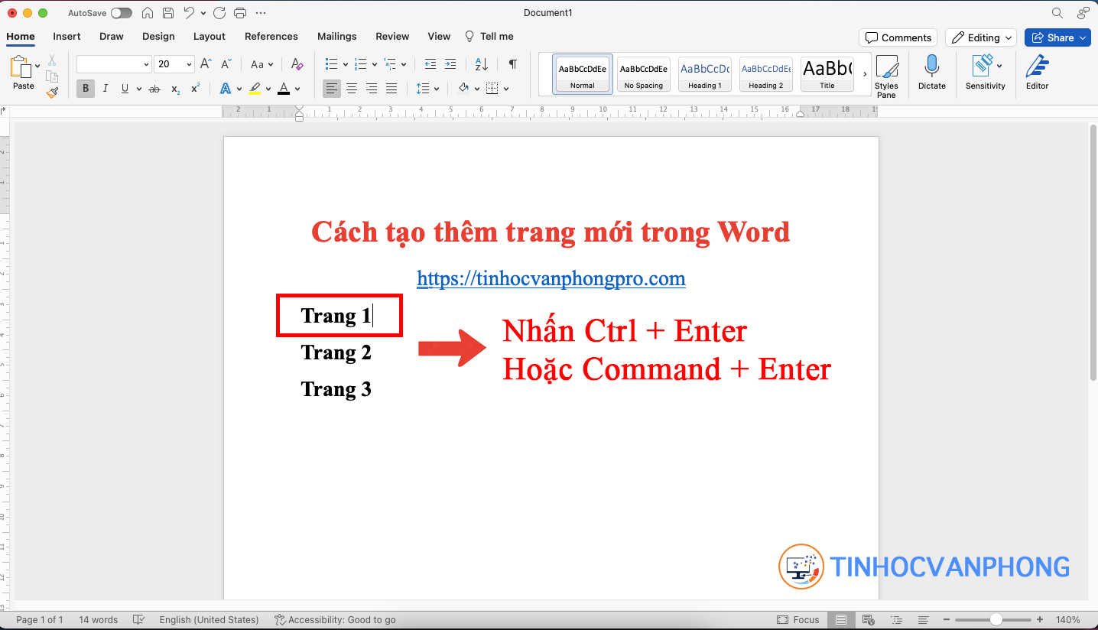Decrease font size with the smaller A
This screenshot has width=1098, height=630.
point(226,64)
